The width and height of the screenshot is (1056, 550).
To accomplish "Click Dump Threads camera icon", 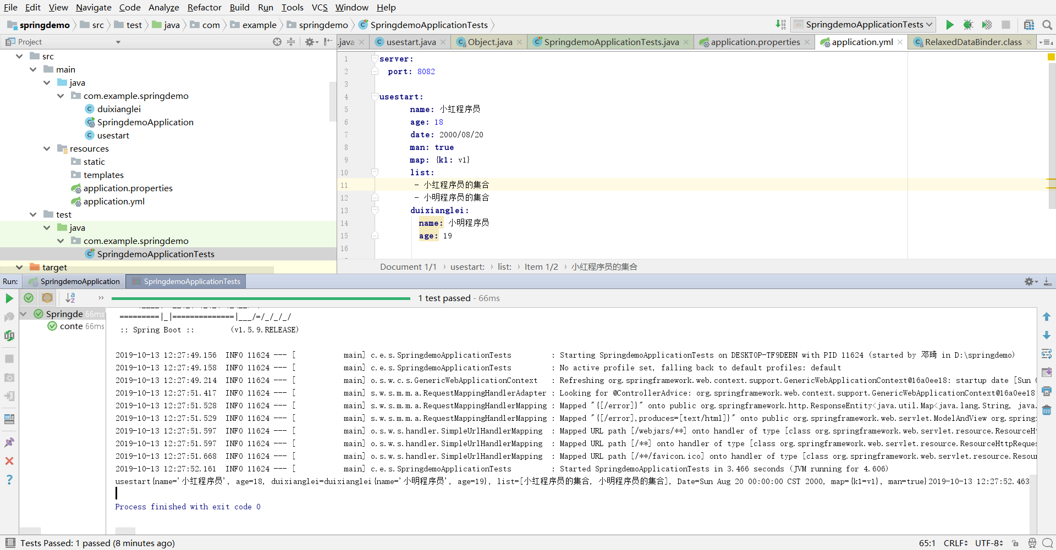I will (9, 377).
